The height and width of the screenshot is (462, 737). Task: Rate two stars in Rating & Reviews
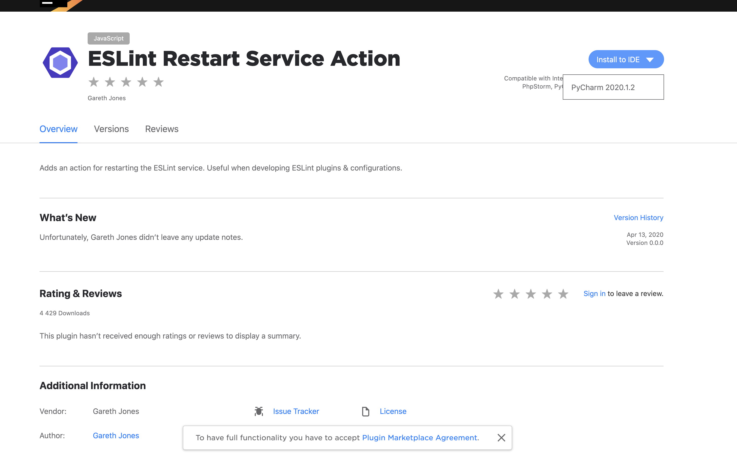514,294
